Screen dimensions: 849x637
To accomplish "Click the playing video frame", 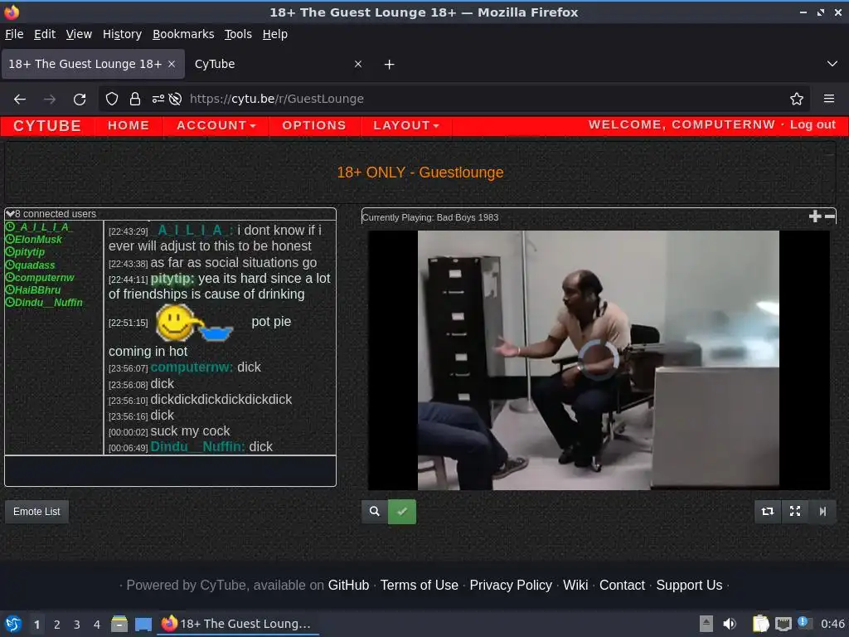I will 599,360.
